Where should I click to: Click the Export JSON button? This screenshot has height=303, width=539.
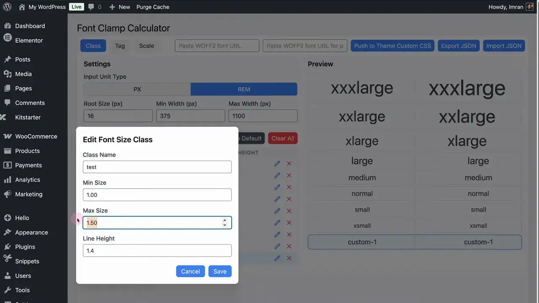[x=459, y=46]
